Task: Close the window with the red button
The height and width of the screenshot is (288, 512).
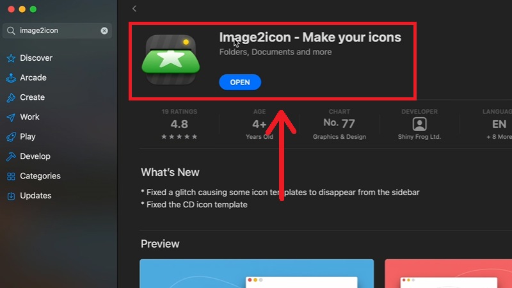Action: coord(11,9)
